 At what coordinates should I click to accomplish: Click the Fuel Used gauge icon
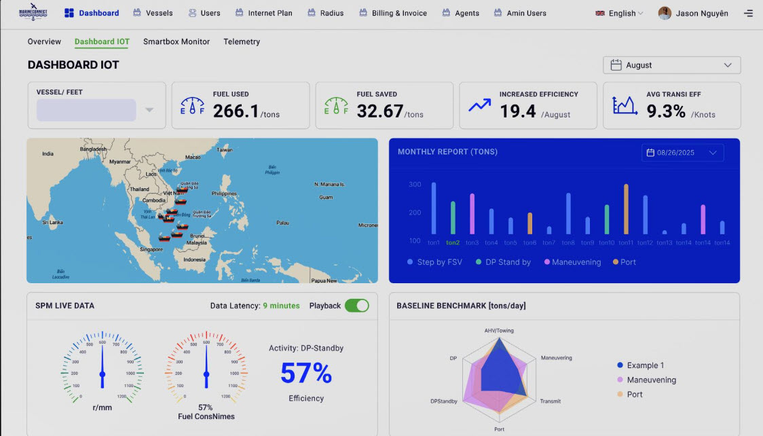pos(192,106)
